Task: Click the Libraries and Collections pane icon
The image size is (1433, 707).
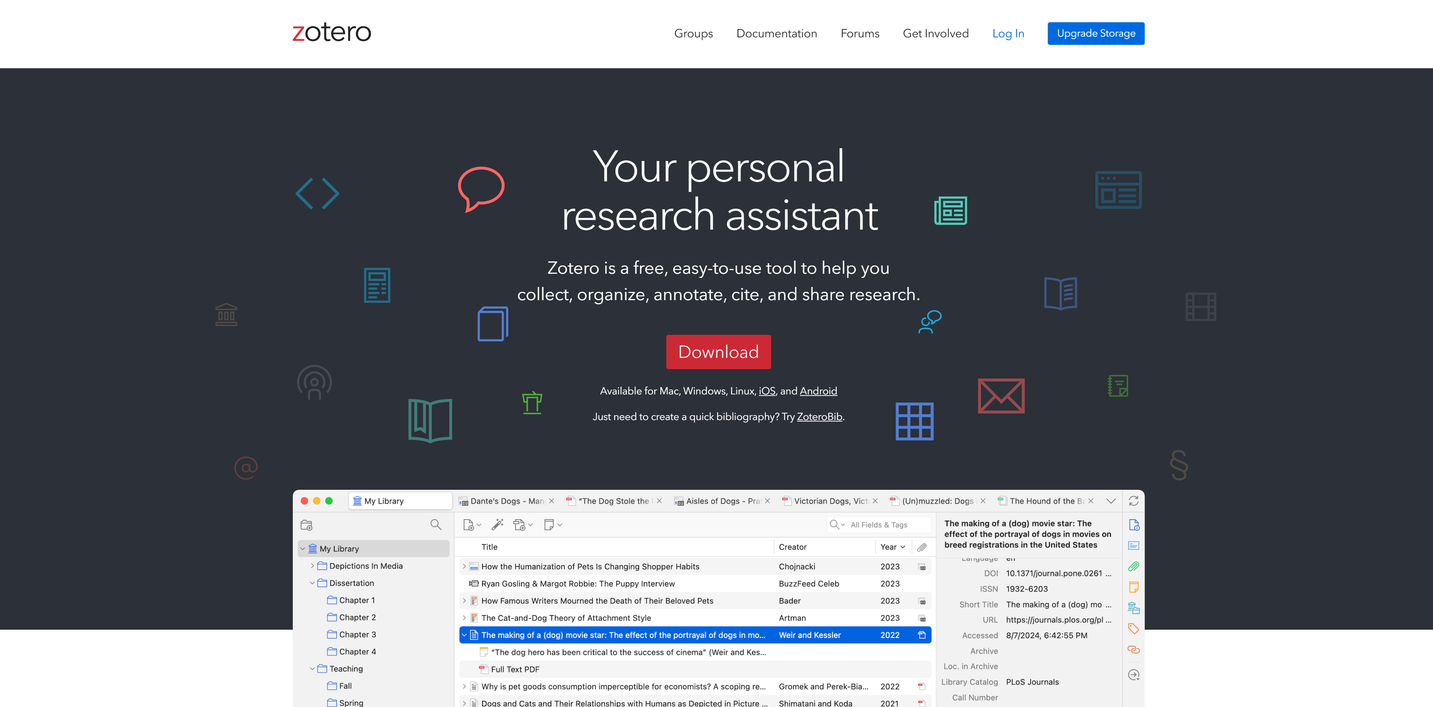Action: coord(1133,607)
